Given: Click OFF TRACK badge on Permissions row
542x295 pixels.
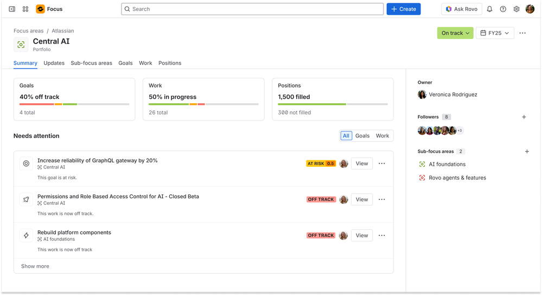Looking at the screenshot, I should point(321,199).
